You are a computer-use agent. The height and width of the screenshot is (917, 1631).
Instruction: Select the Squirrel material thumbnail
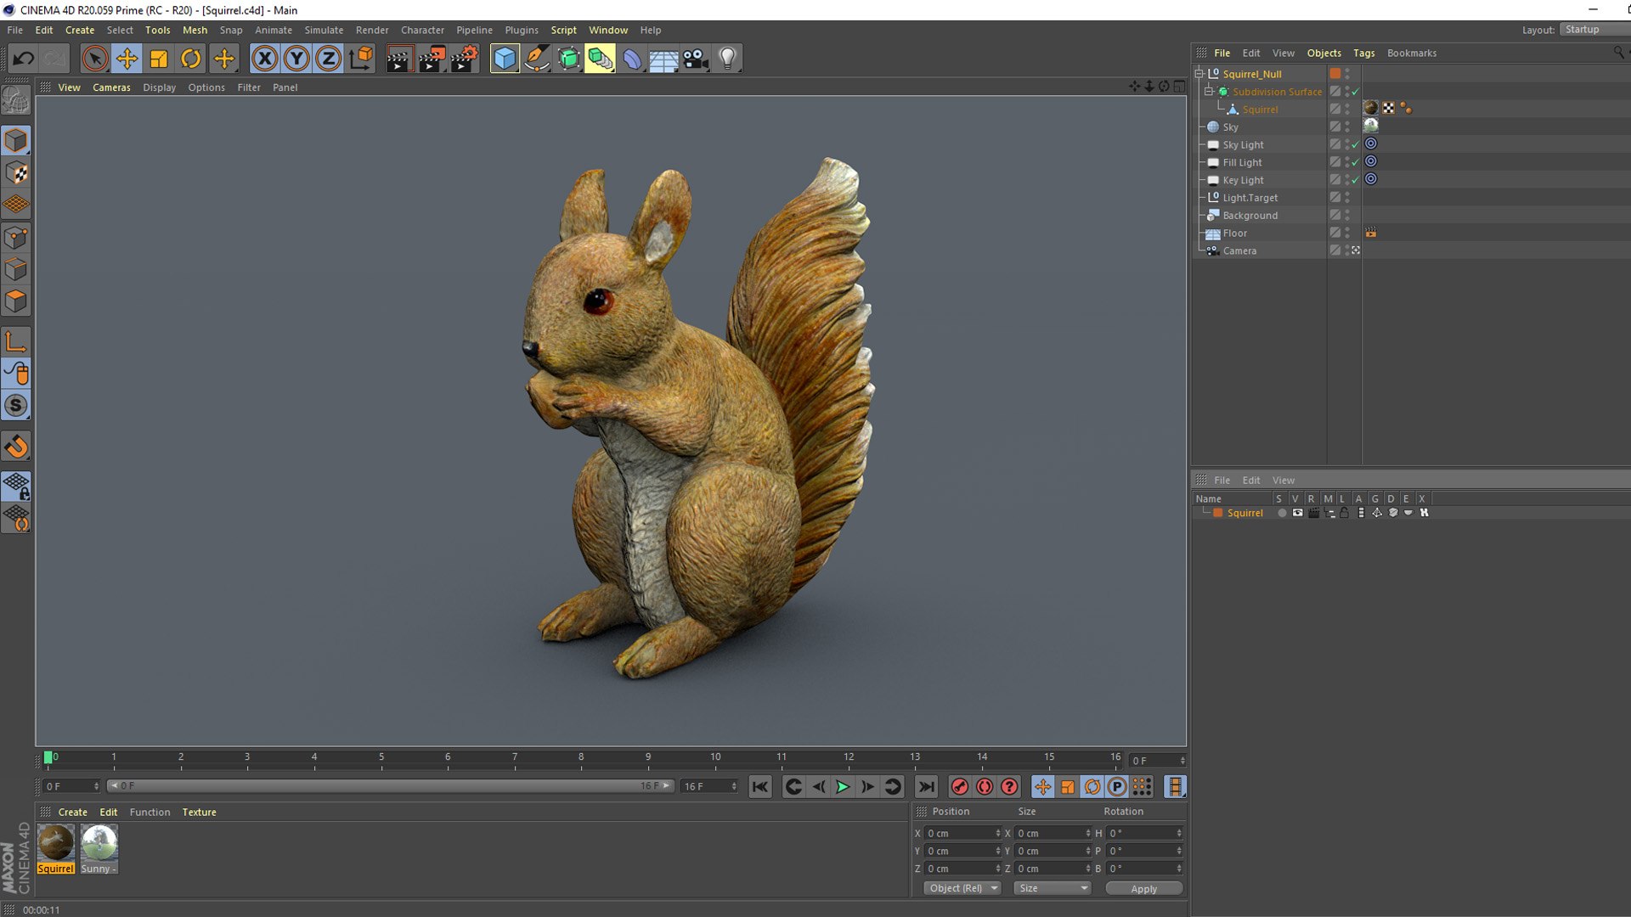click(56, 843)
